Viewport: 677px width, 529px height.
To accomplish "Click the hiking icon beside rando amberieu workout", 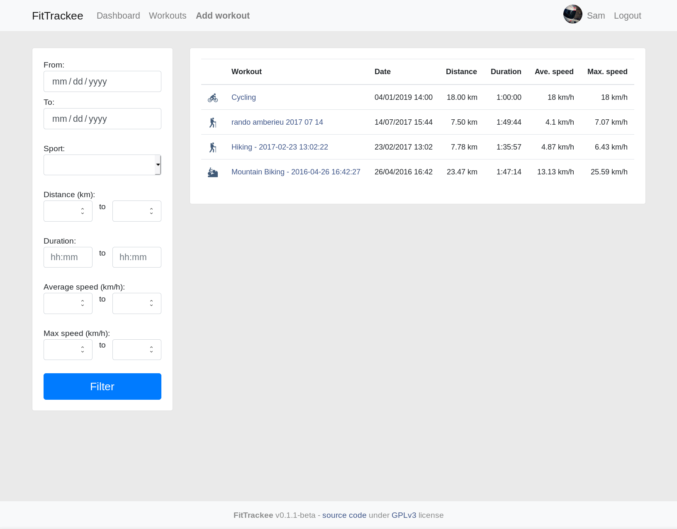I will (x=213, y=123).
